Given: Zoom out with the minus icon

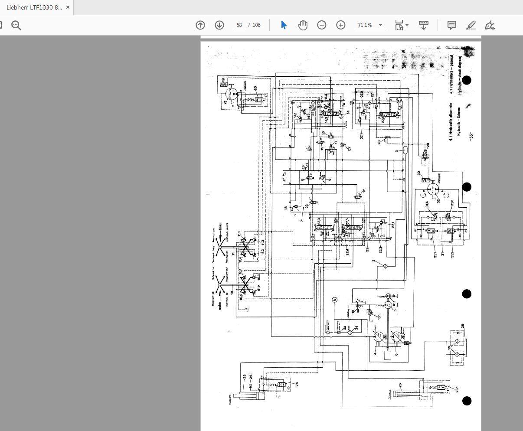Looking at the screenshot, I should point(322,25).
